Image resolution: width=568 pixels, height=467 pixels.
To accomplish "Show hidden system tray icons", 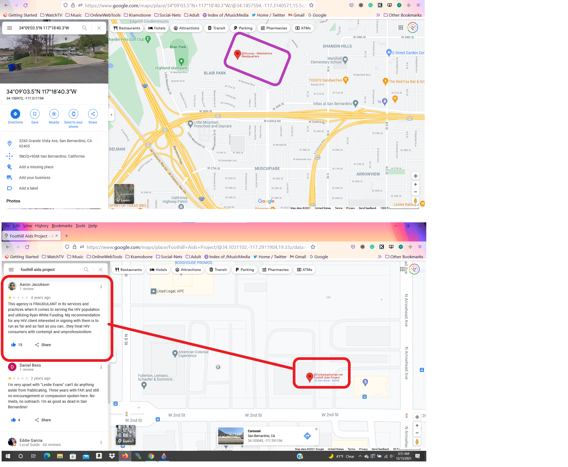I will [360, 456].
